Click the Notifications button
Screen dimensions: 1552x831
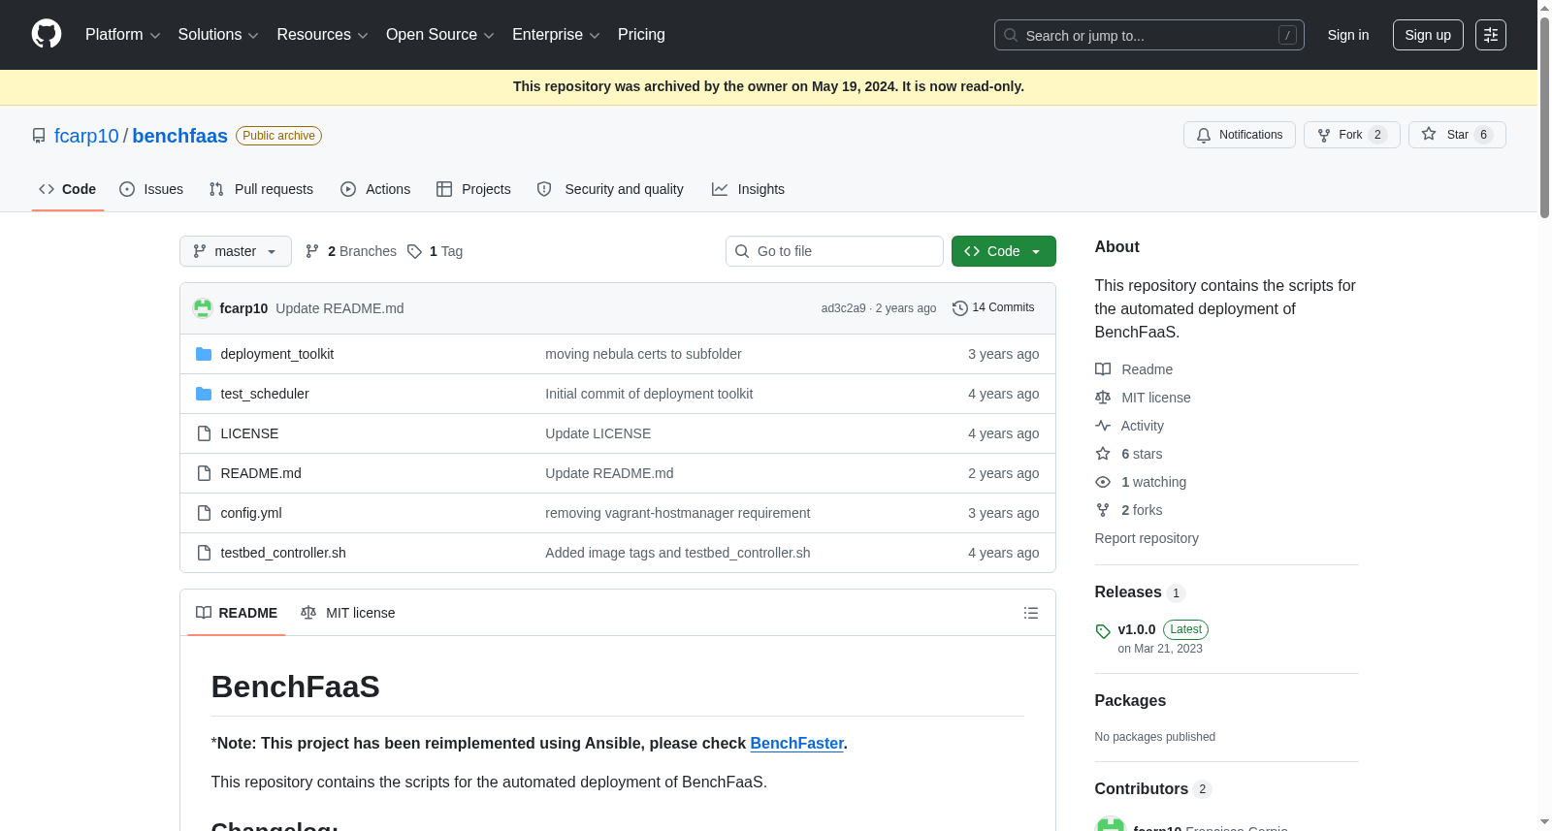1240,135
